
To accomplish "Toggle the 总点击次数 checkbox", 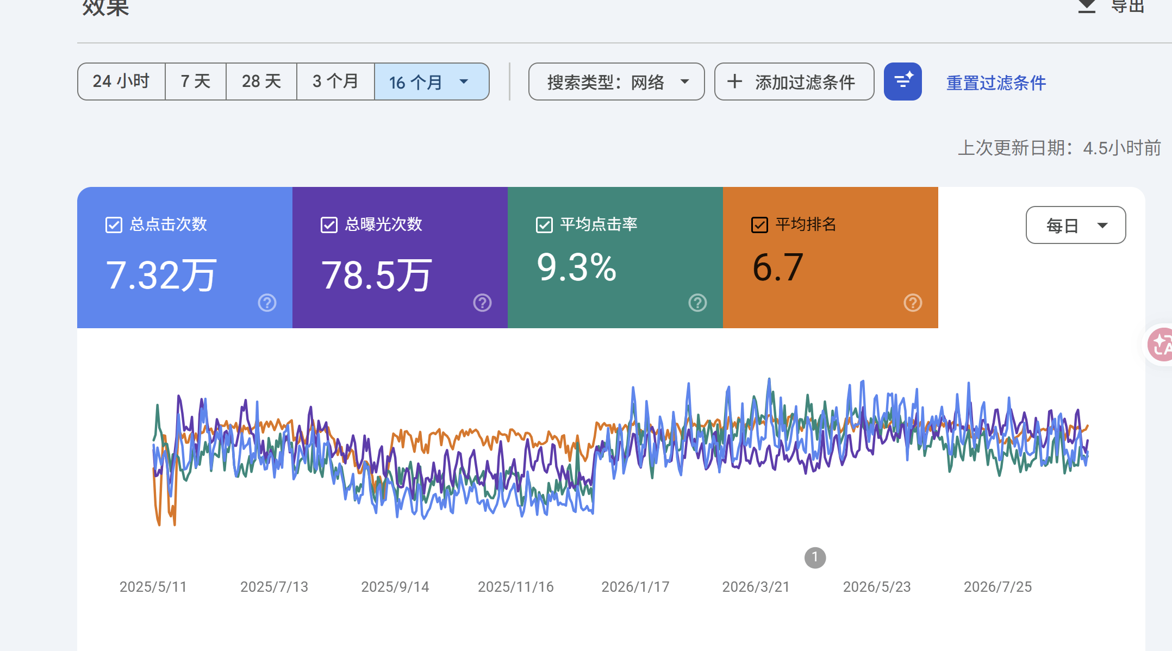I will click(x=114, y=224).
